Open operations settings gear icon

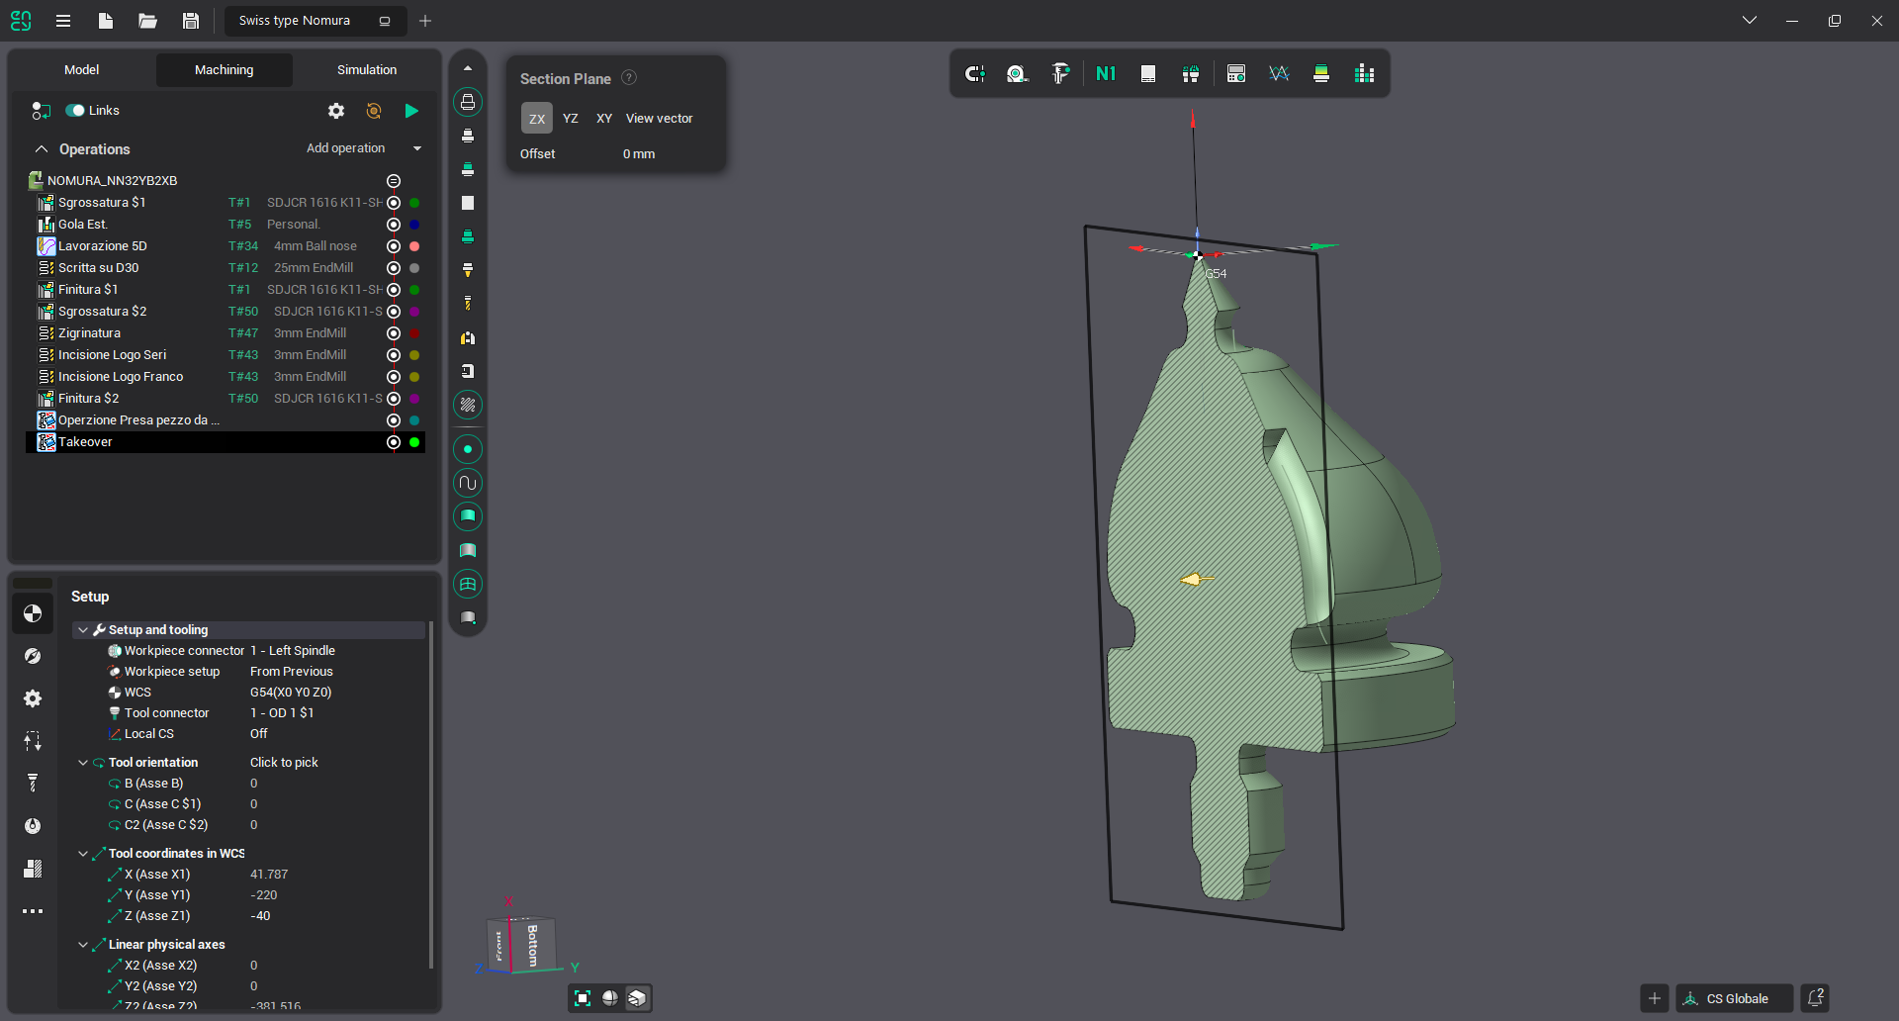336,111
